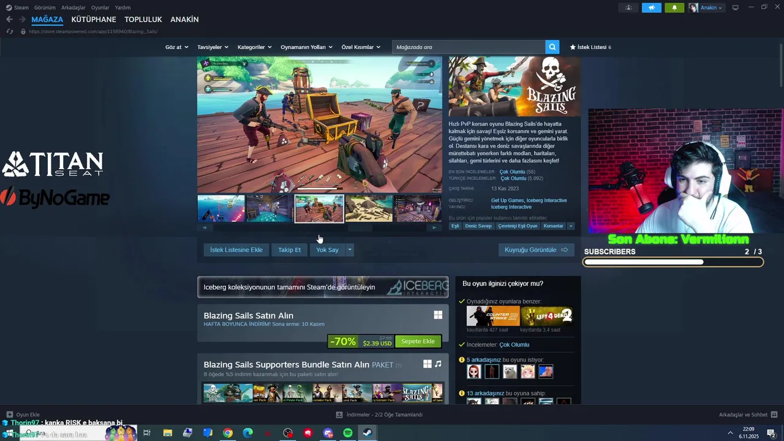Switch to the MAĞAZA tab

pyautogui.click(x=47, y=20)
